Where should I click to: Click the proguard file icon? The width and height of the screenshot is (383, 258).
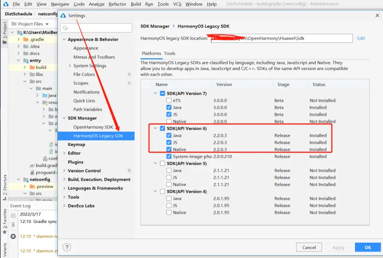[x=32, y=172]
